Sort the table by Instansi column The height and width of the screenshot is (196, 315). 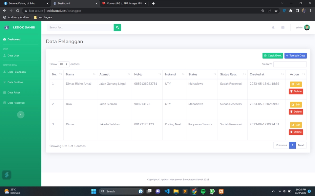click(174, 74)
